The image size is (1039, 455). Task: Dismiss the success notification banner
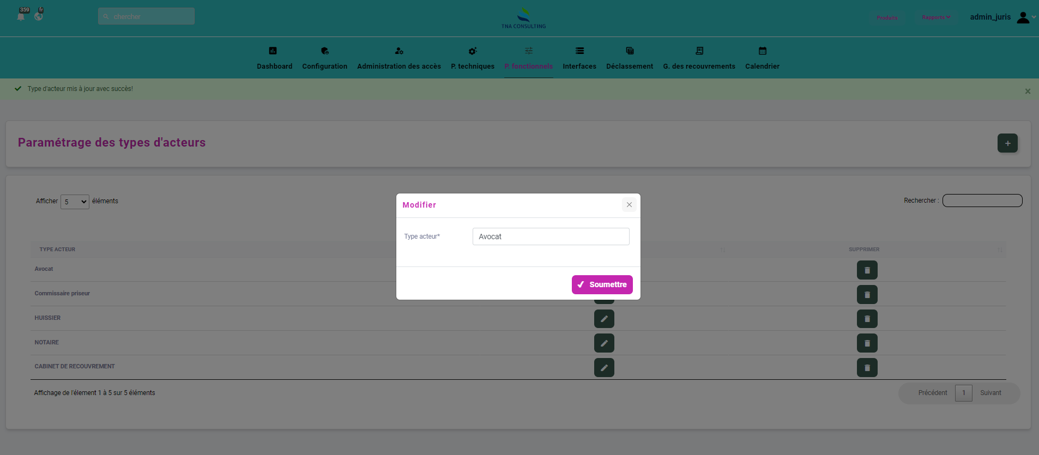pos(1028,92)
